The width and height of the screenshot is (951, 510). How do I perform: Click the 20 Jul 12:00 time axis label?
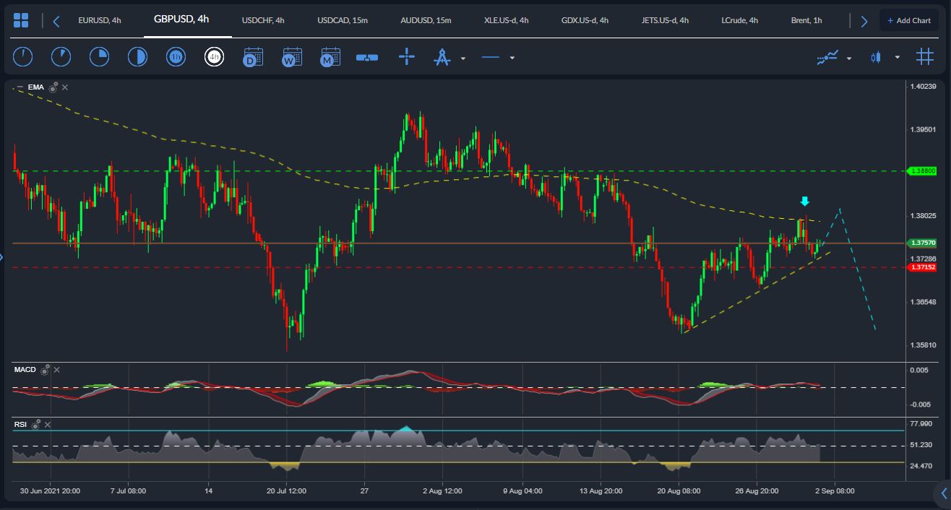point(287,491)
